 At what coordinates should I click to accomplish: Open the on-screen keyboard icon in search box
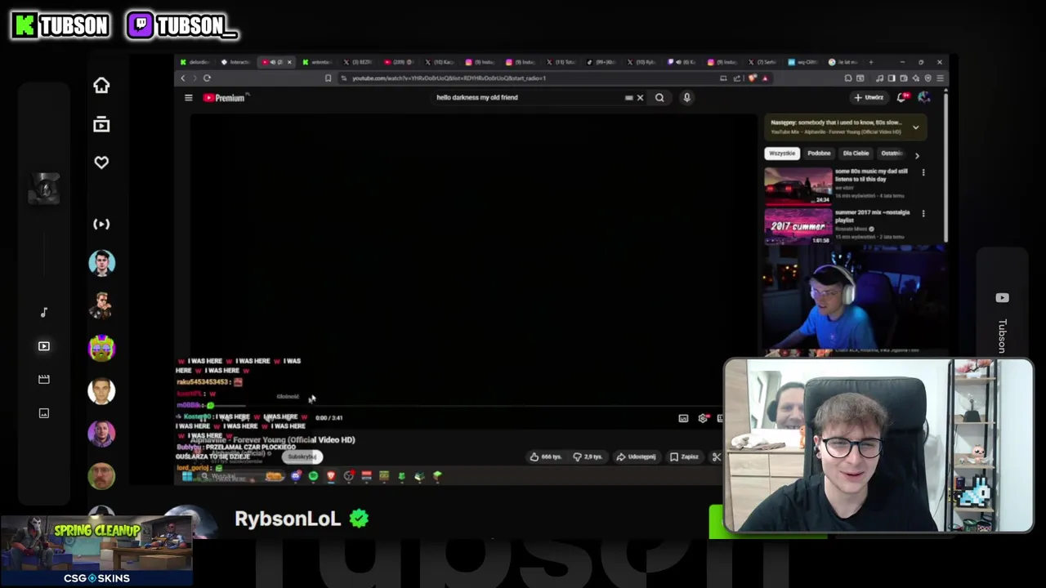pyautogui.click(x=628, y=98)
